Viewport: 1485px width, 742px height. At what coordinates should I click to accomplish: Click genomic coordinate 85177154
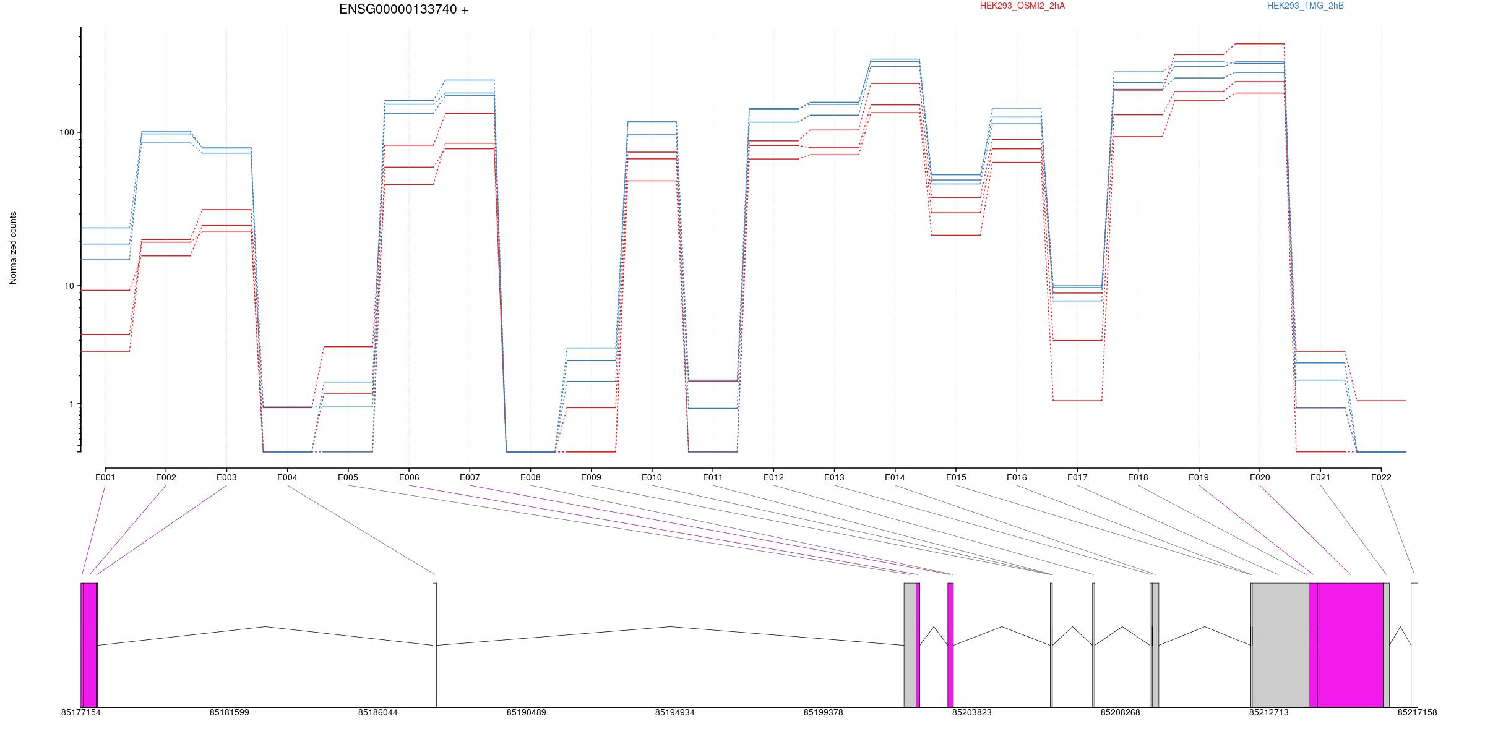[x=81, y=712]
